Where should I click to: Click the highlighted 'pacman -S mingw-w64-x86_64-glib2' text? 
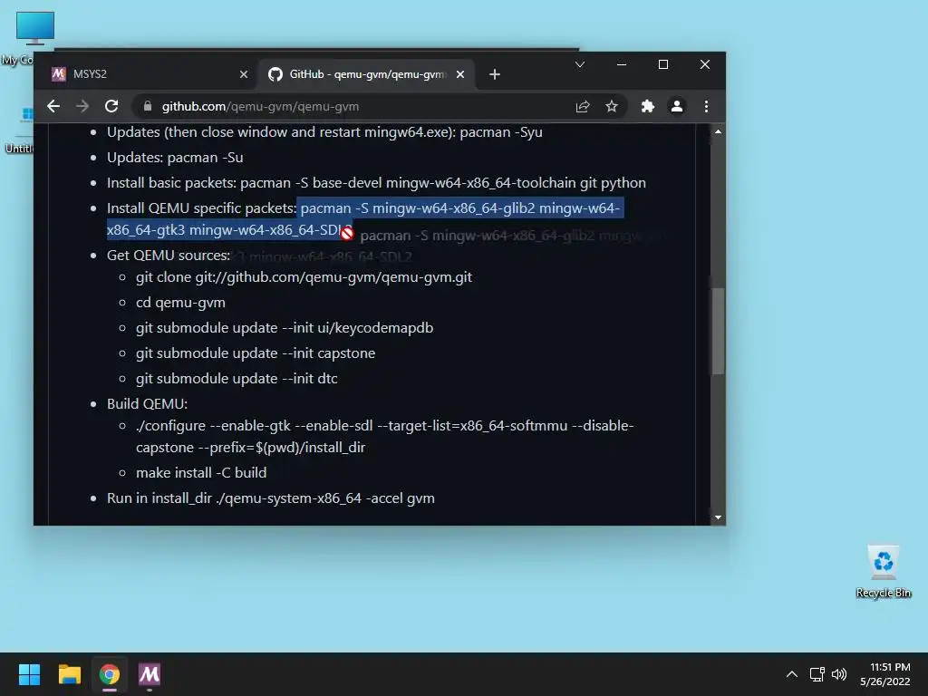(x=417, y=208)
